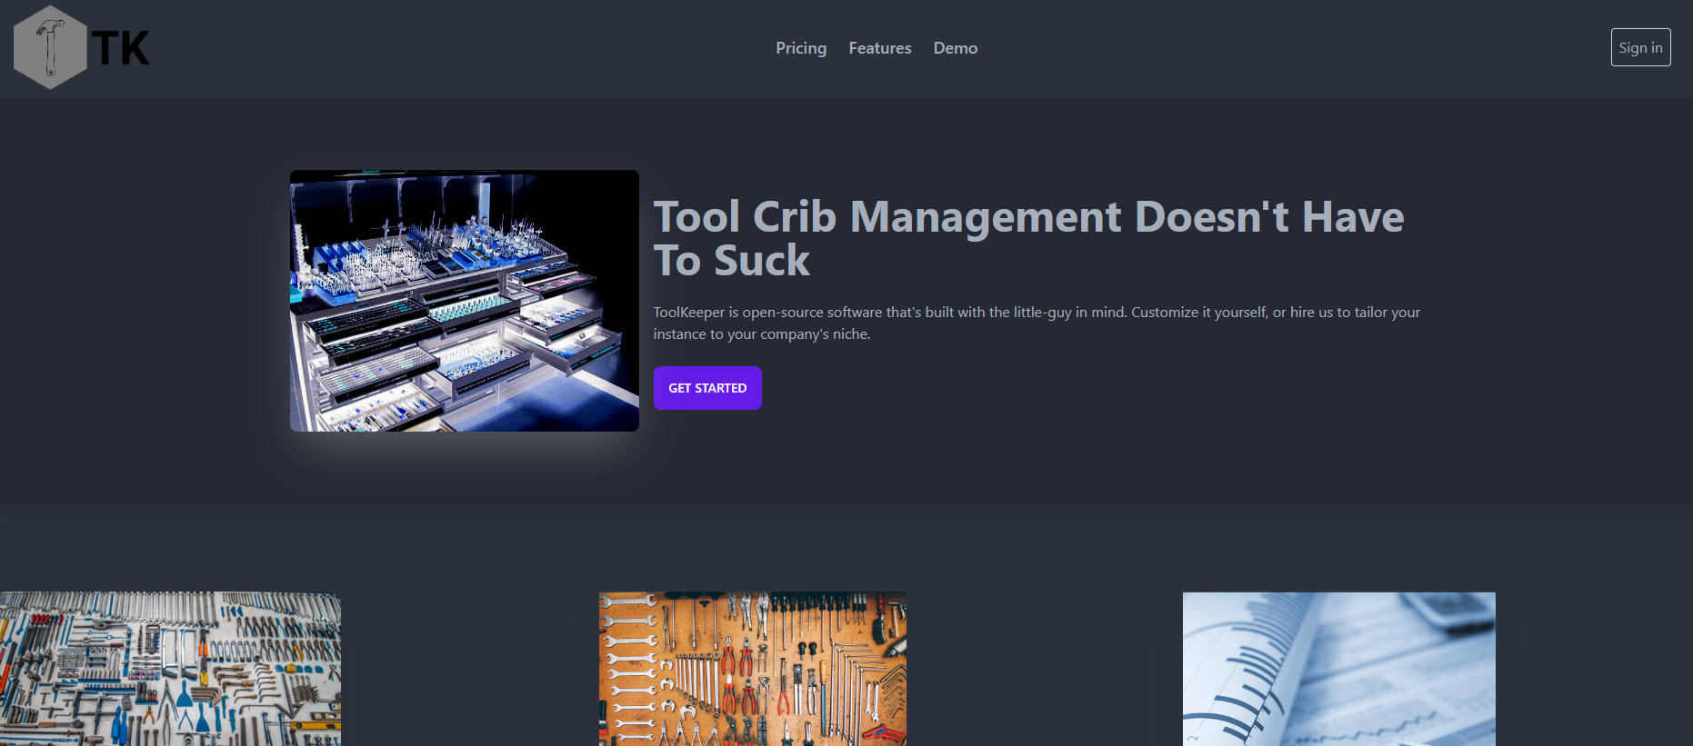This screenshot has width=1693, height=746.
Task: Click the purple GET STARTED button
Action: point(707,388)
